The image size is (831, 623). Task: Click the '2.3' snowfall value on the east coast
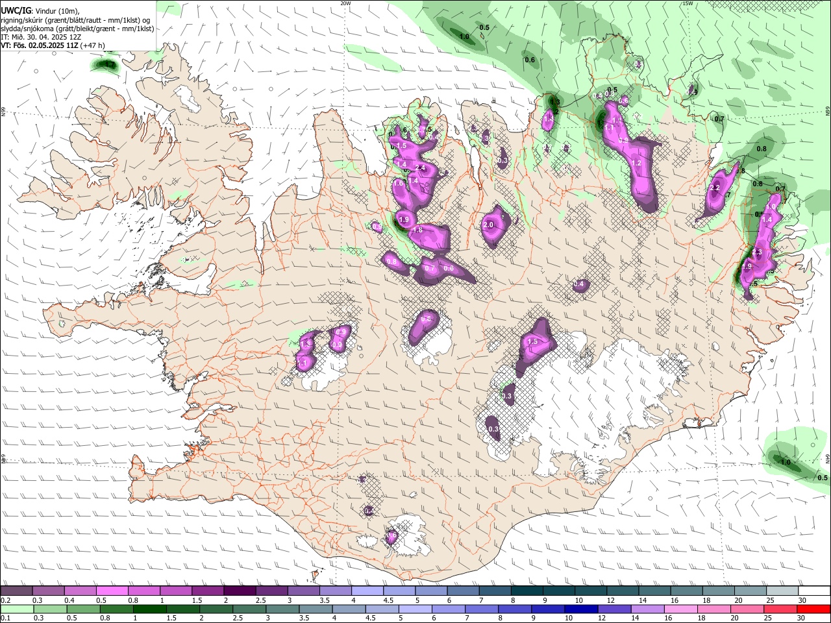756,252
